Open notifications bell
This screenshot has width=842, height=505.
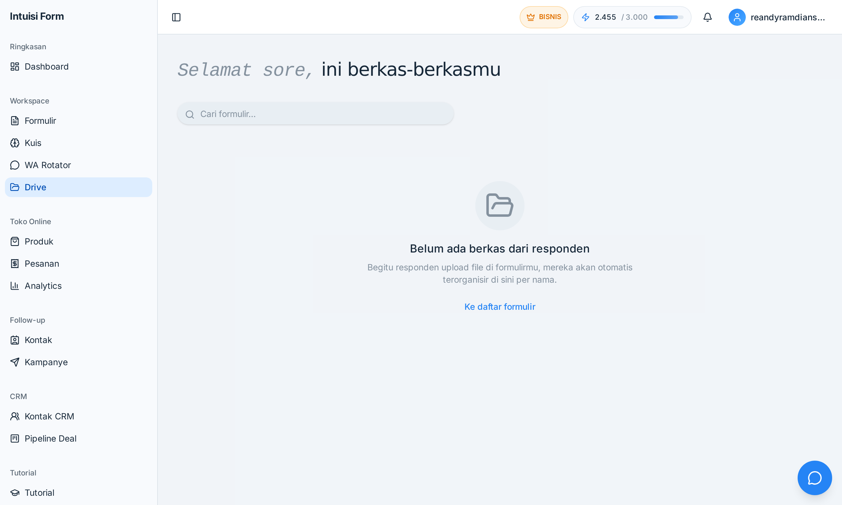click(x=707, y=17)
